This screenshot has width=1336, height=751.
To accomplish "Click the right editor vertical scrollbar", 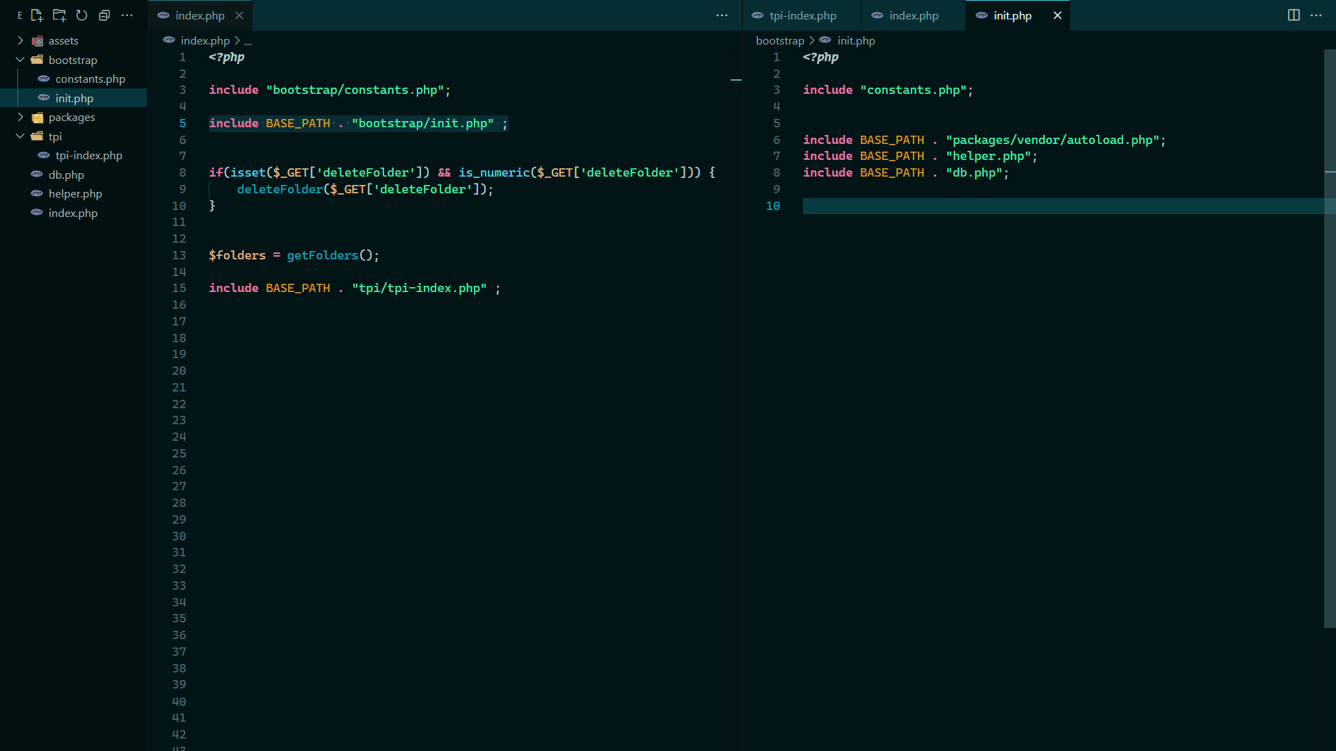I will [x=1330, y=338].
